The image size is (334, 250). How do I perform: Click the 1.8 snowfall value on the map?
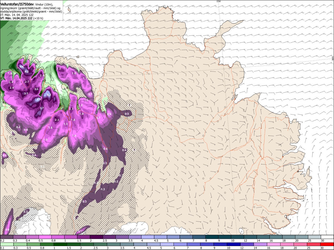click(74, 74)
